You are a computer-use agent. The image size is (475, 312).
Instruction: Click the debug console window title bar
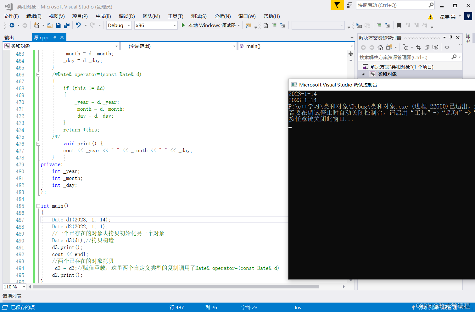pyautogui.click(x=381, y=85)
